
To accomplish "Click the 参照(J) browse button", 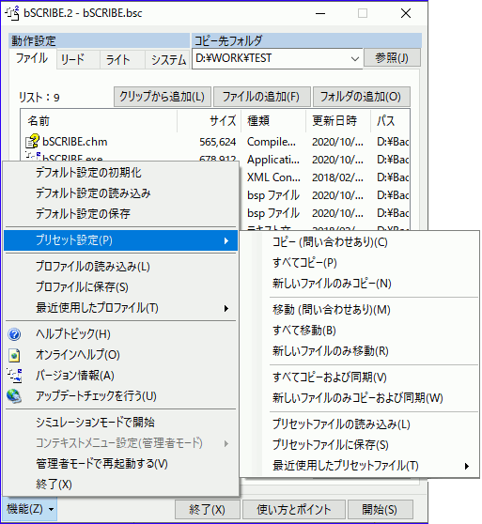I will (392, 58).
